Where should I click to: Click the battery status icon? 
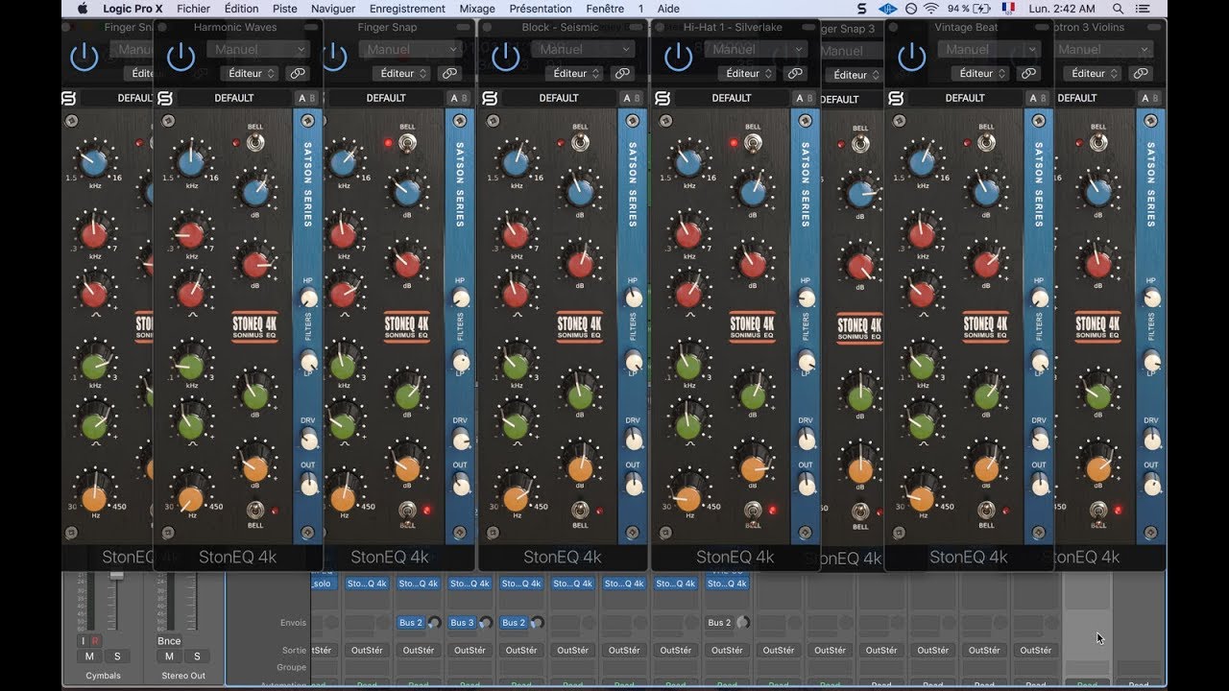982,9
